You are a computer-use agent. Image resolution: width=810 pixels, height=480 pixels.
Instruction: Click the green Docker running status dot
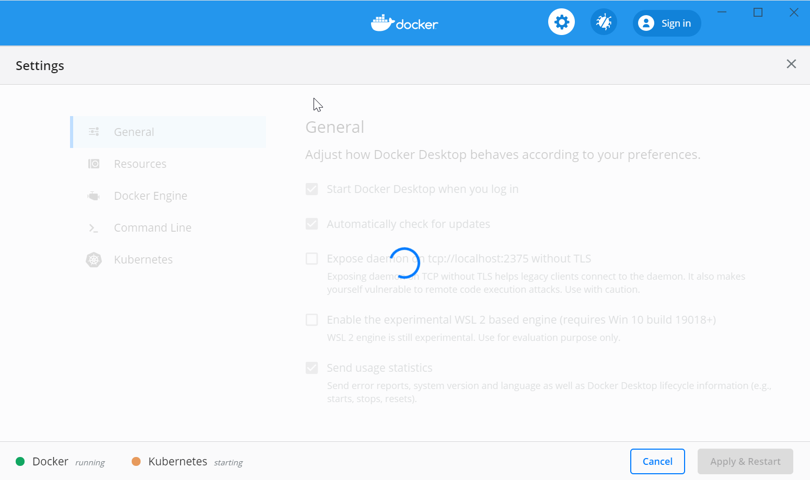pyautogui.click(x=20, y=461)
